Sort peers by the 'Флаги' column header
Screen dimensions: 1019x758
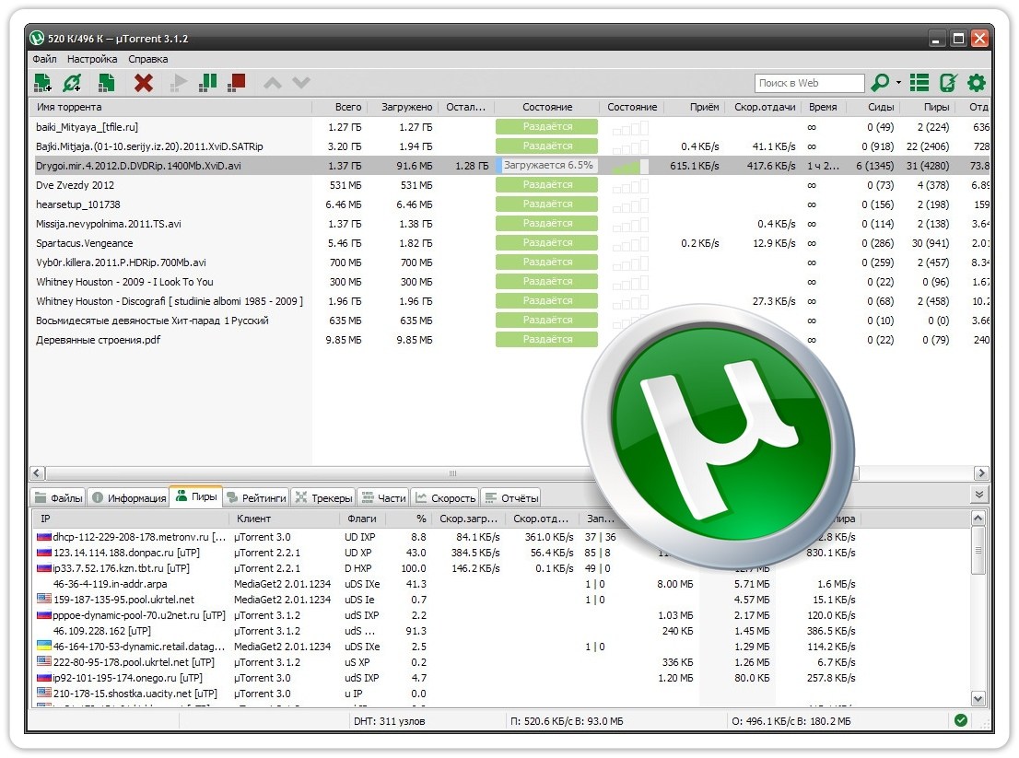pos(363,519)
